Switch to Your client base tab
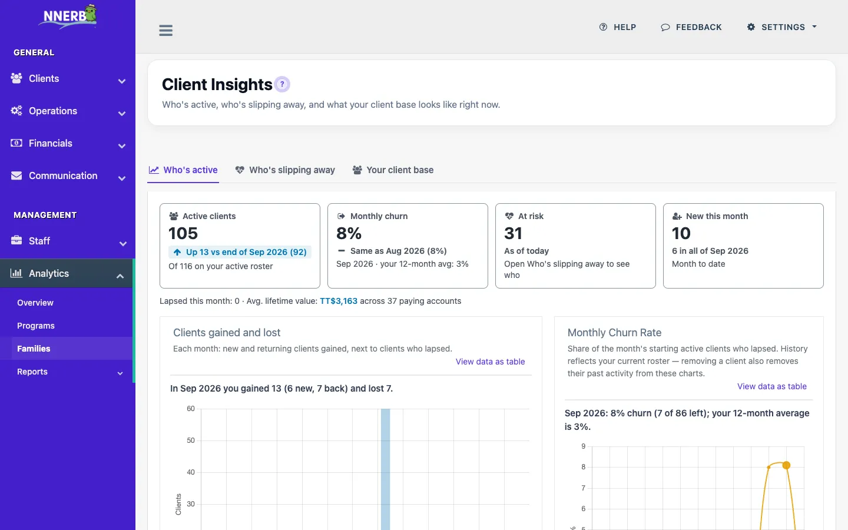Viewport: 848px width, 530px height. coord(393,170)
